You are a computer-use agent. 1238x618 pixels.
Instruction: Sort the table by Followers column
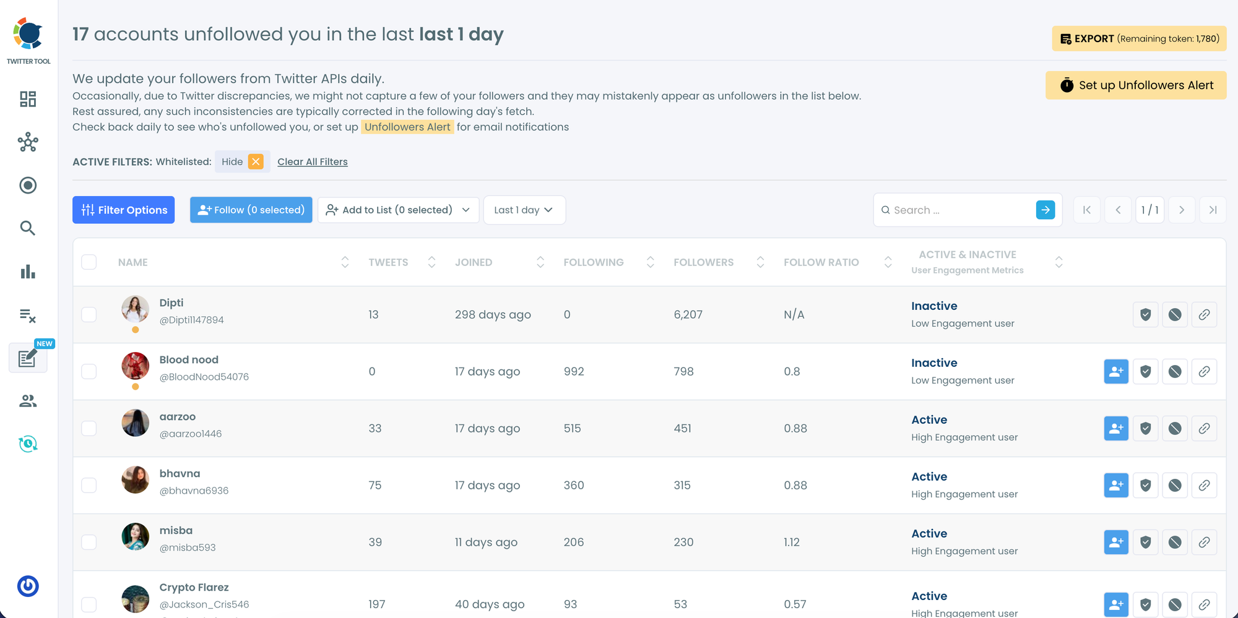coord(760,262)
